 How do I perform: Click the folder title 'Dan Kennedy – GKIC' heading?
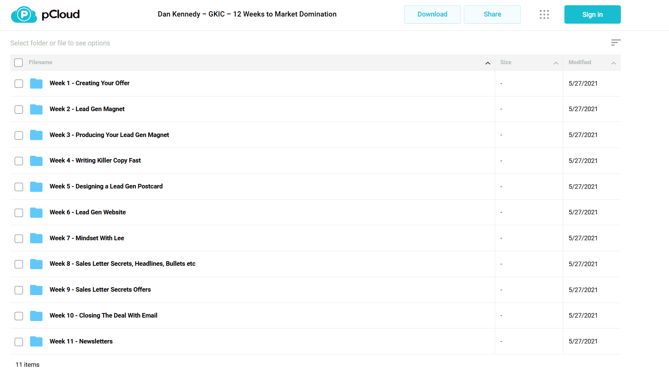(x=247, y=14)
